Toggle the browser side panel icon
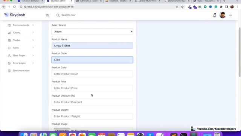Image resolution: width=241 pixels, height=136 pixels. click(x=226, y=7)
